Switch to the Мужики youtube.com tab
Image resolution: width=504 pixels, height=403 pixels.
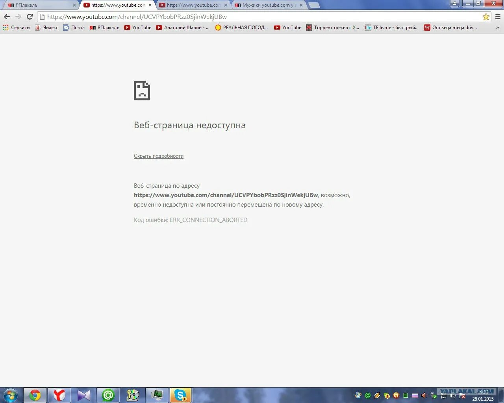pos(269,5)
